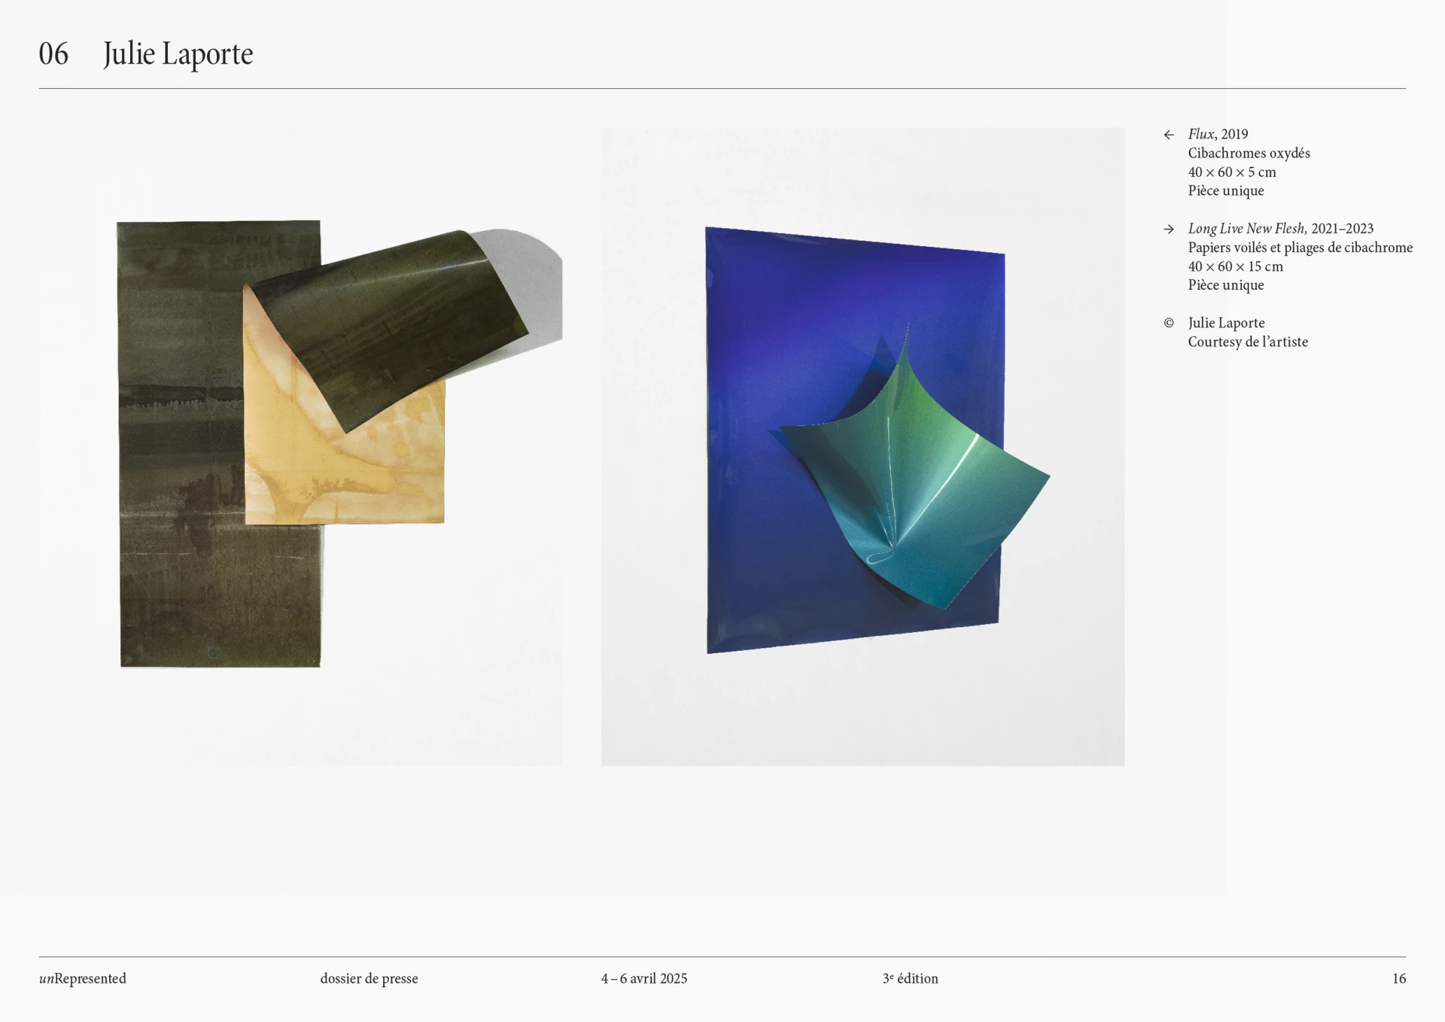Click the Long Live New Flesh title text
1445x1022 pixels.
(x=1280, y=228)
